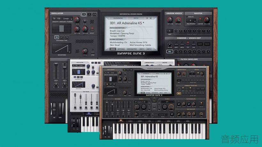The image size is (262, 147).
Task: Select the ALL voices button in front synth
Action: 179,93
